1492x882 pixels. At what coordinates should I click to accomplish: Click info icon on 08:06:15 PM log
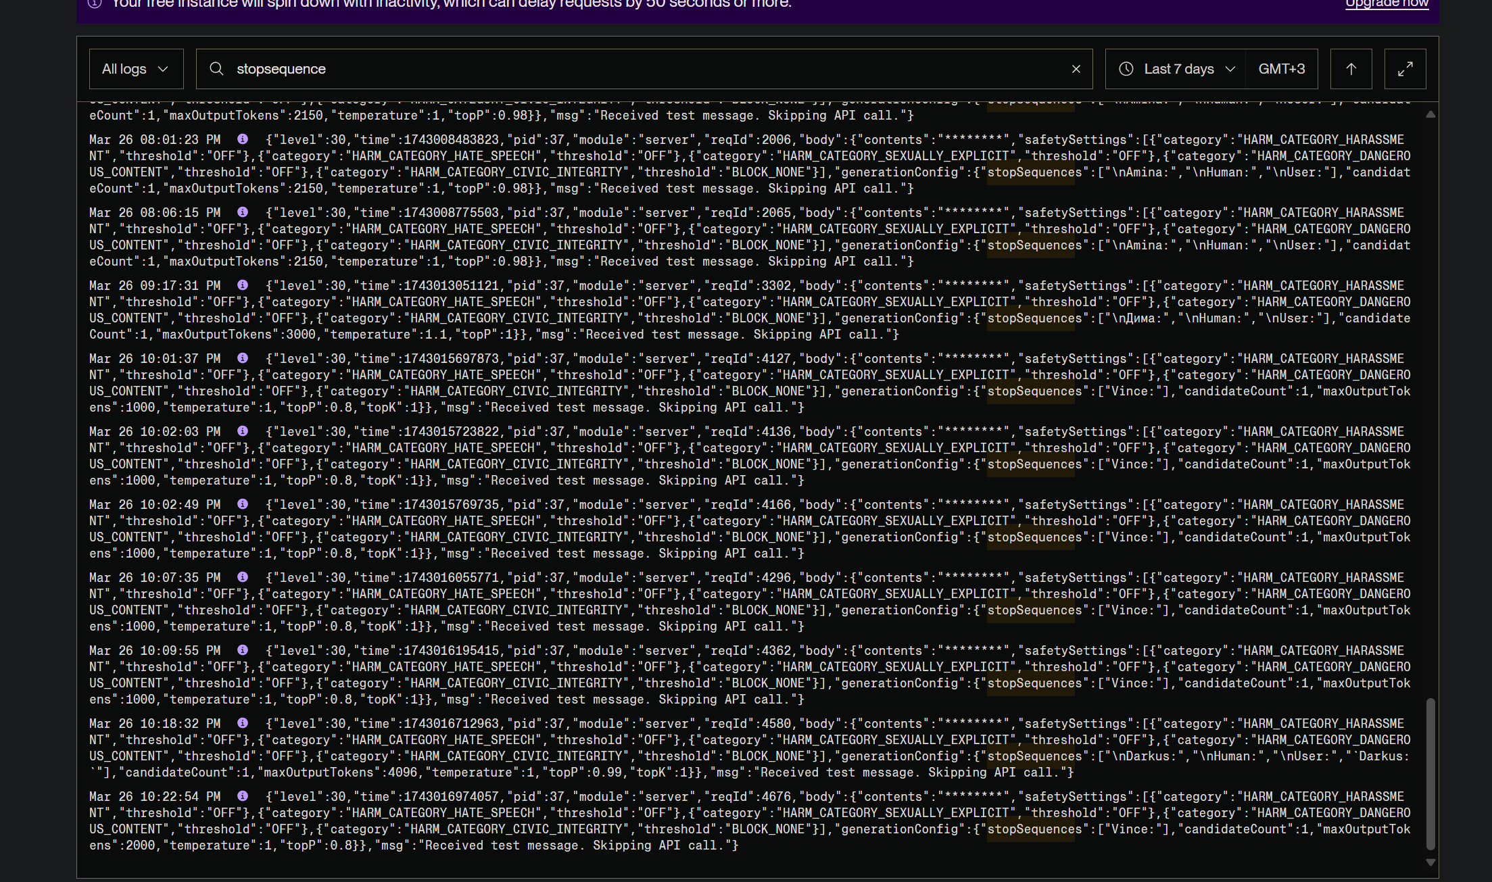point(243,212)
